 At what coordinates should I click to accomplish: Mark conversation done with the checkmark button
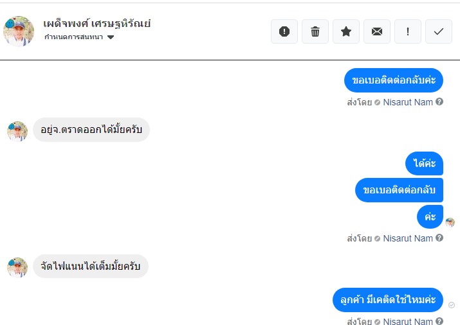tap(439, 31)
